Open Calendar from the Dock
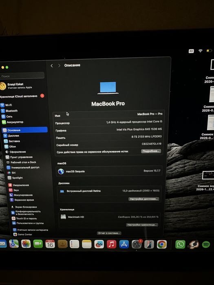Image resolution: width=214 pixels, height=285 pixels. click(50, 244)
